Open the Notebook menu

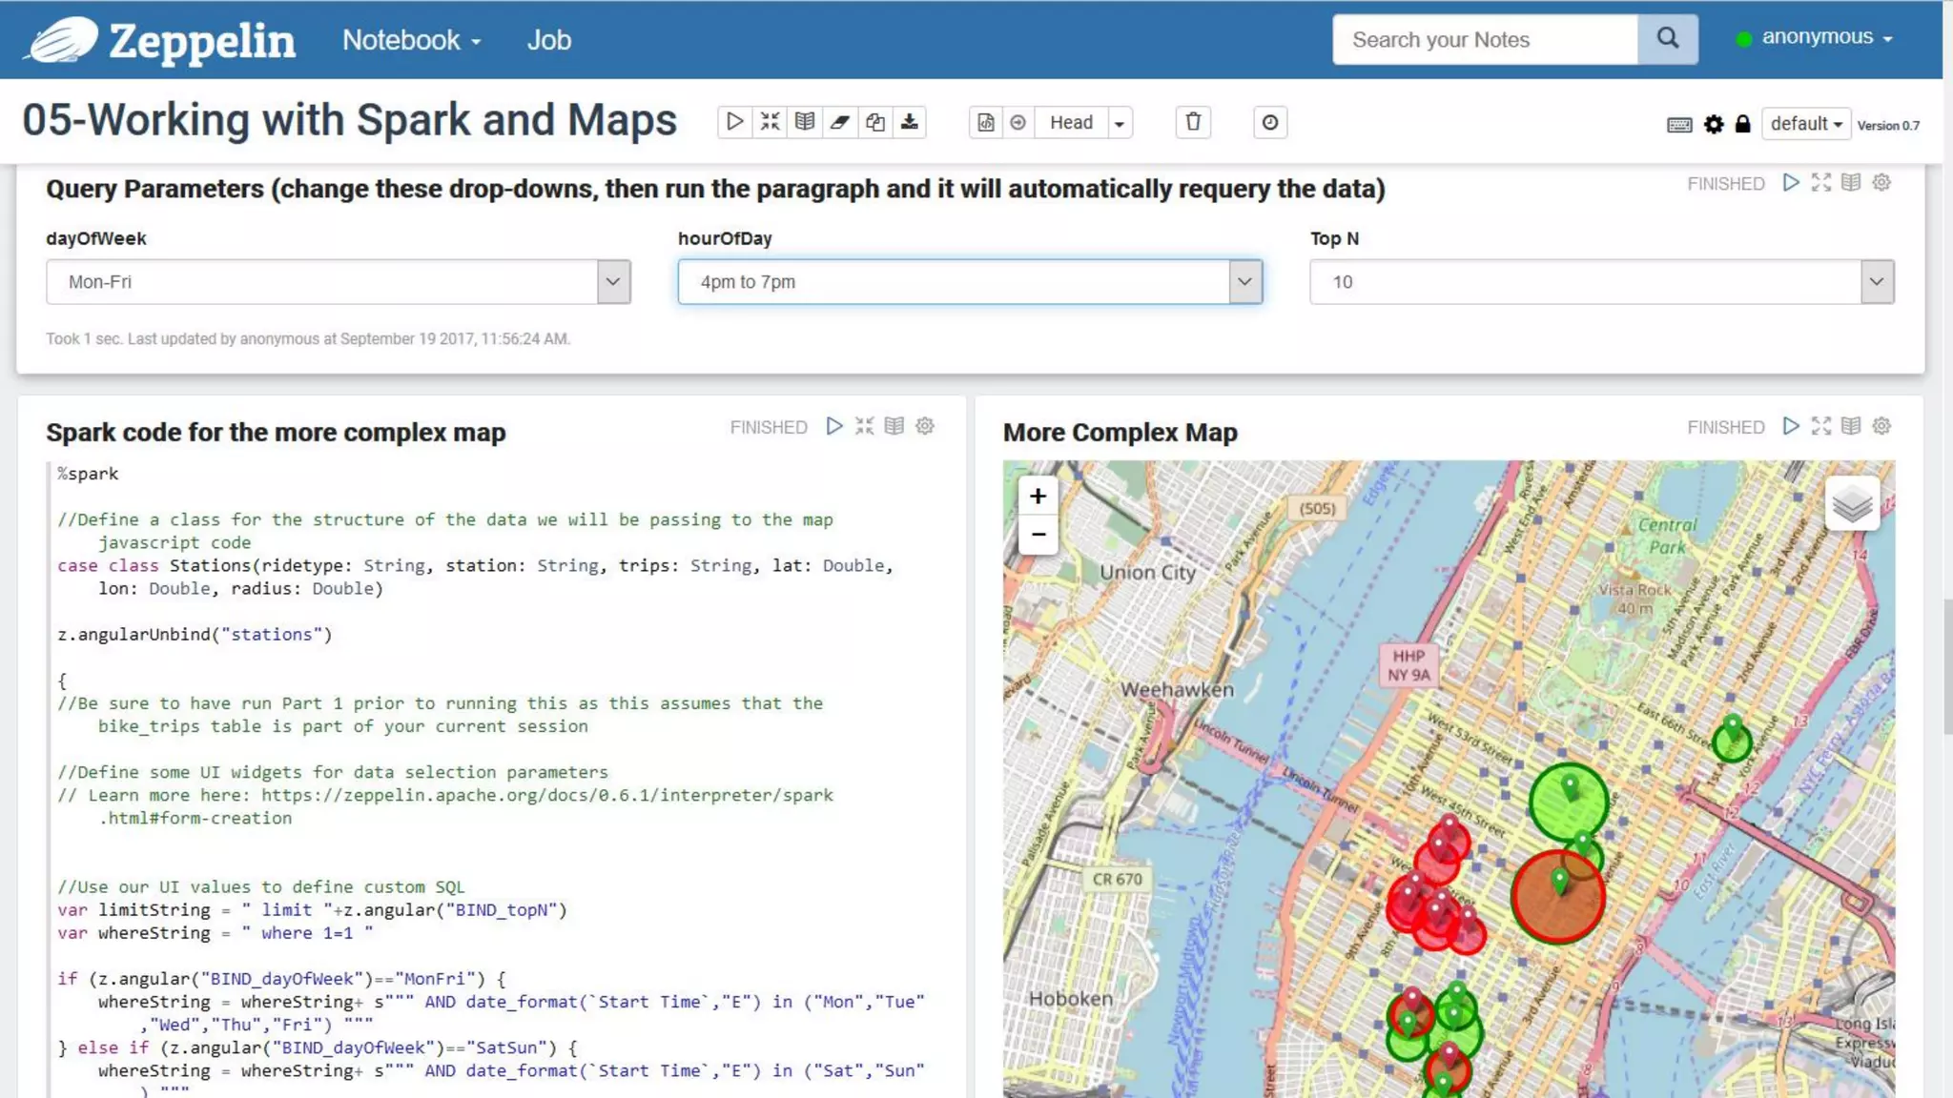pyautogui.click(x=411, y=40)
